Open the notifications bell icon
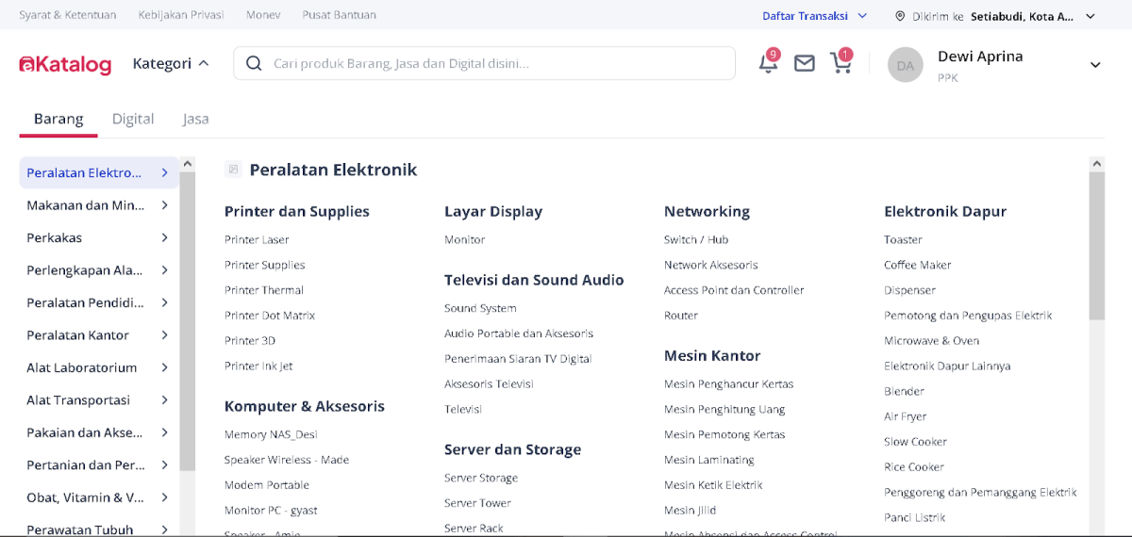 (768, 63)
